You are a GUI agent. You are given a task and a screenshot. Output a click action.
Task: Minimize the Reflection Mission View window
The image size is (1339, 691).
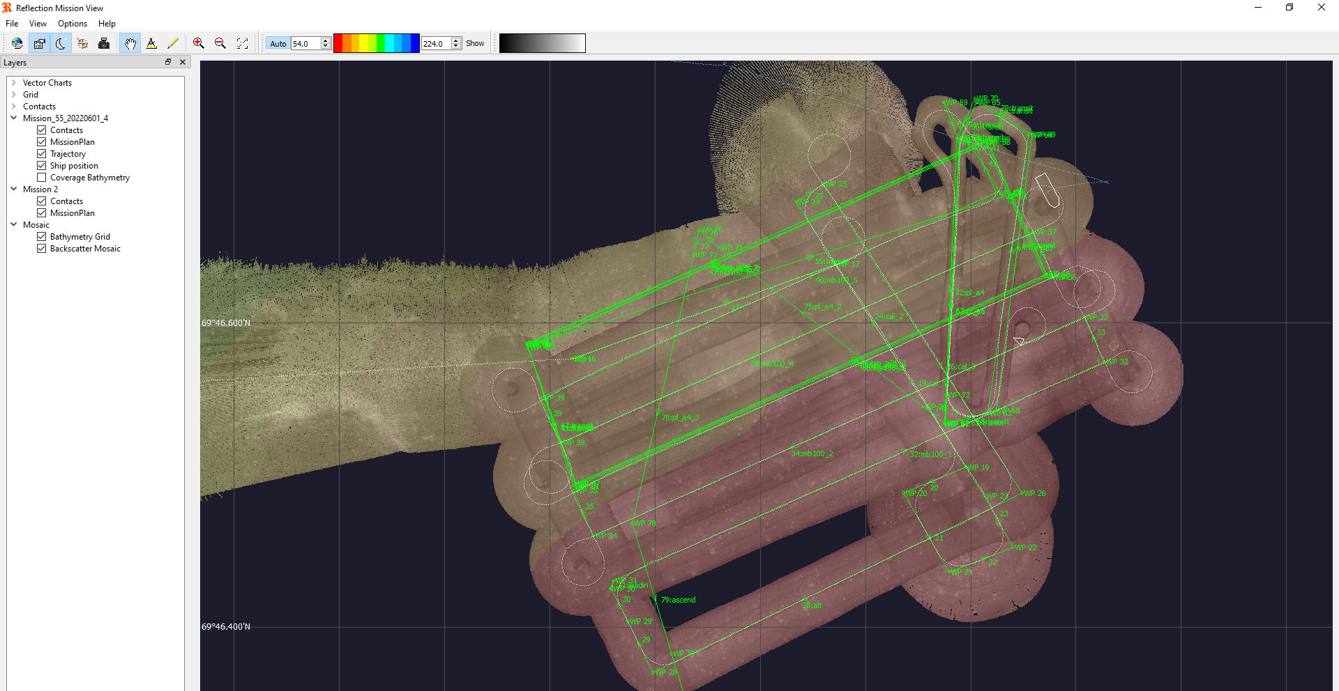[1258, 8]
